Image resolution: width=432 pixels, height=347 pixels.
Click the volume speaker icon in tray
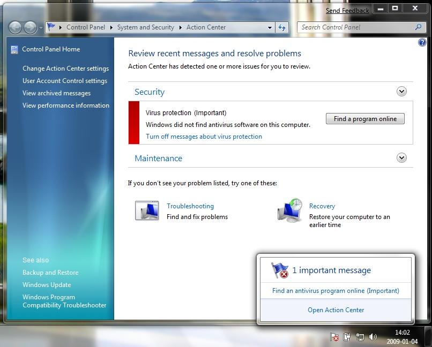tap(373, 337)
